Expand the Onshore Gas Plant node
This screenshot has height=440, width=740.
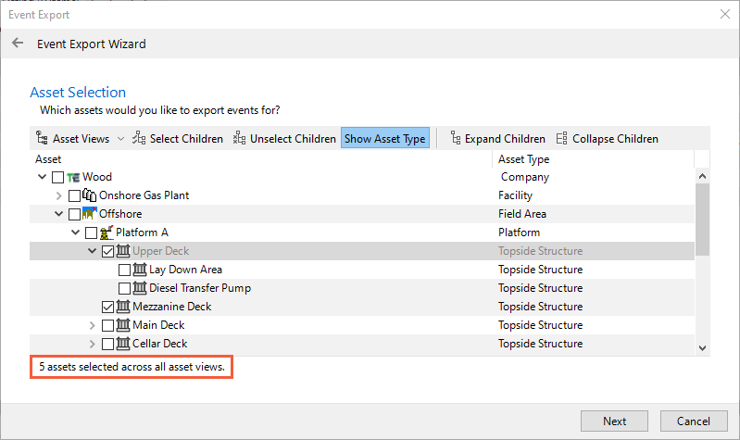pyautogui.click(x=58, y=195)
